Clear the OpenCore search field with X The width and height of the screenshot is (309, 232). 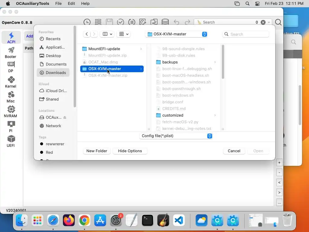point(263,22)
